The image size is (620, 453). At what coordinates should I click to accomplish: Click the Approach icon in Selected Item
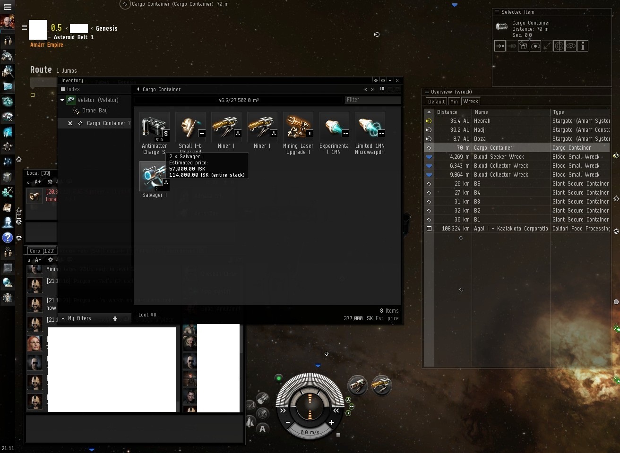[500, 46]
